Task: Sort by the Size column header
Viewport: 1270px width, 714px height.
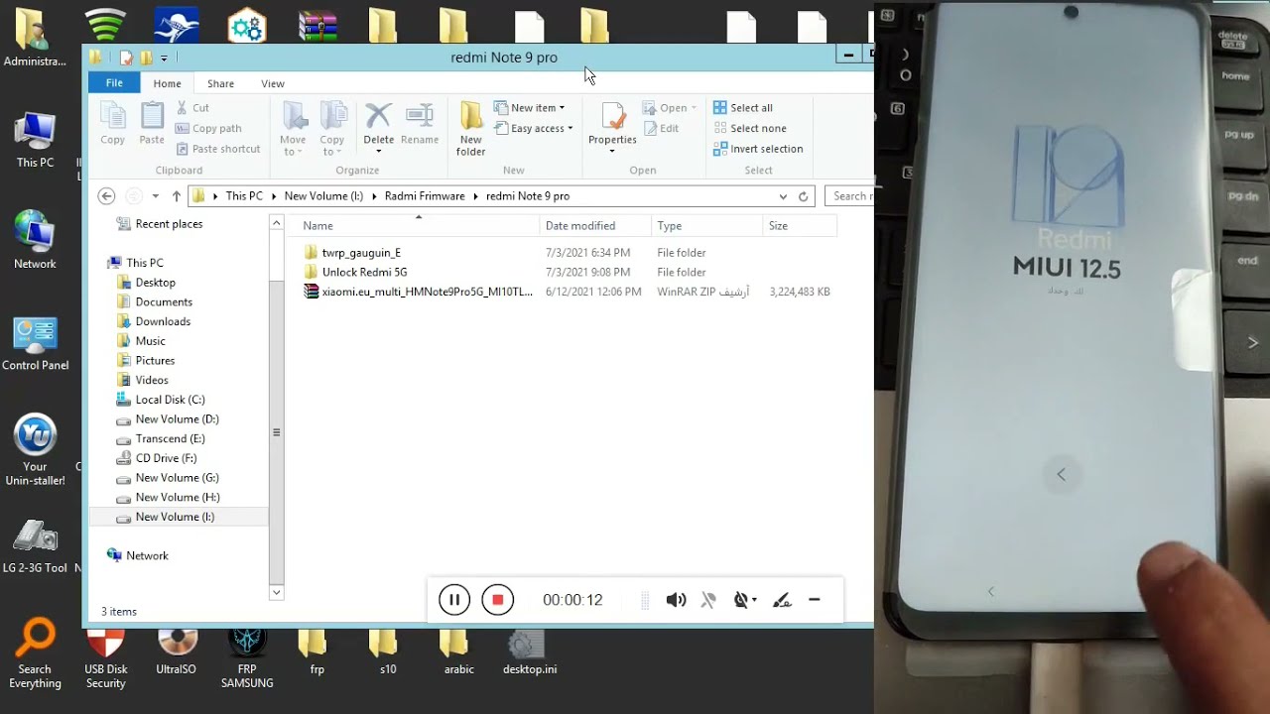Action: pyautogui.click(x=800, y=226)
